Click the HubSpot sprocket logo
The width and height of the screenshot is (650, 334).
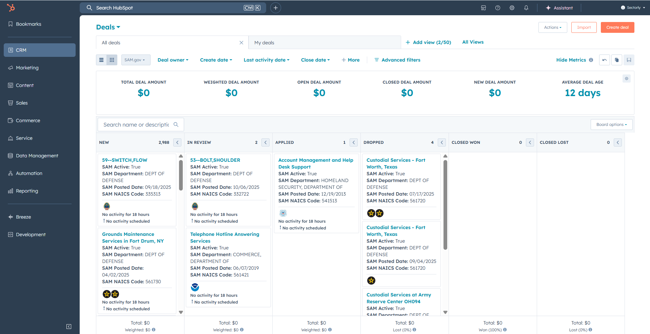tap(11, 7)
